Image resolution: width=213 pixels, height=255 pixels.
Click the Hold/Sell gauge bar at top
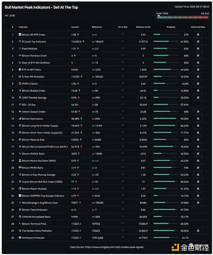(183, 17)
